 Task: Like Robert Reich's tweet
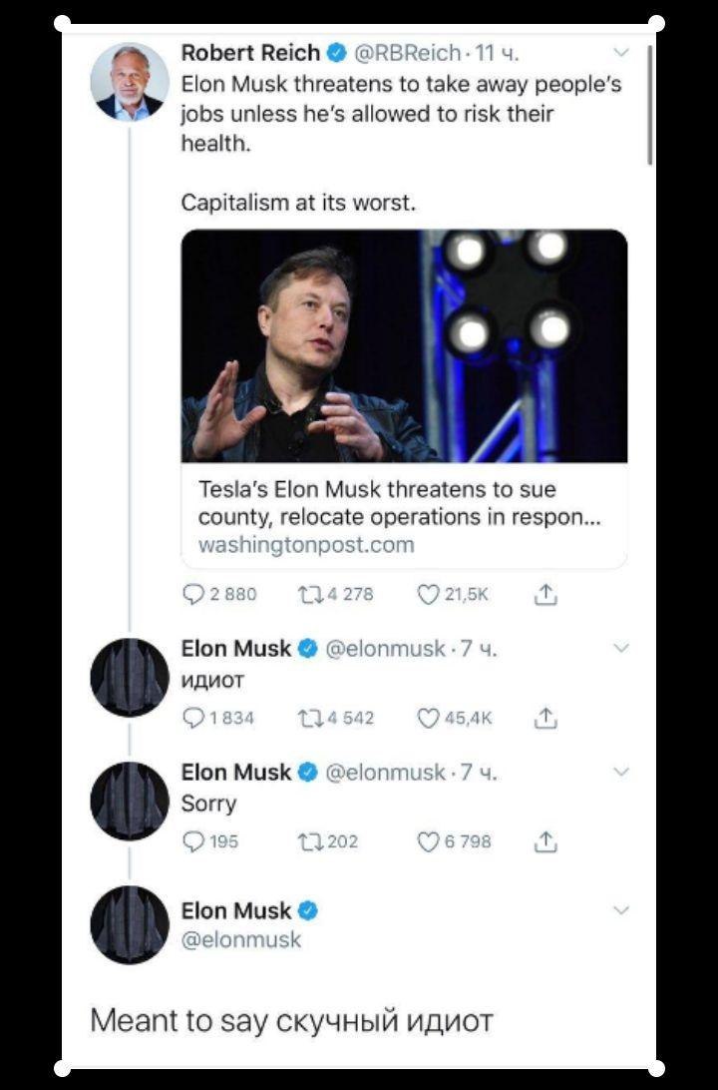click(429, 595)
